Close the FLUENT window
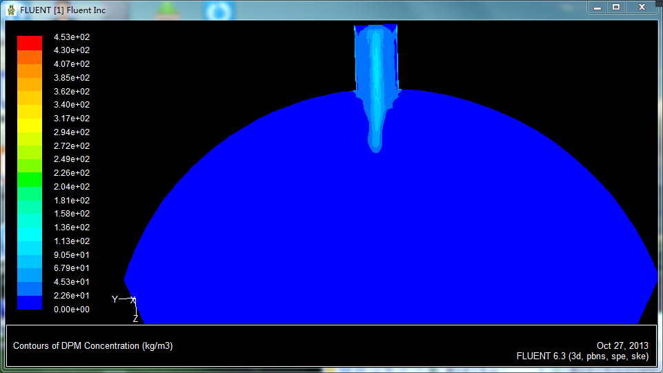This screenshot has width=663, height=373. pyautogui.click(x=642, y=8)
